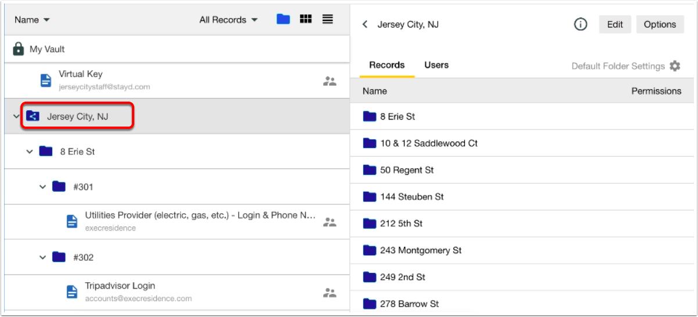Collapse the 8 Erie St folder
The height and width of the screenshot is (317, 698).
(x=29, y=152)
